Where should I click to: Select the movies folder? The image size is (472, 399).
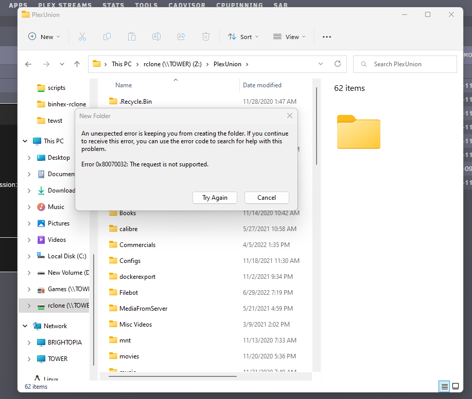tap(124, 356)
